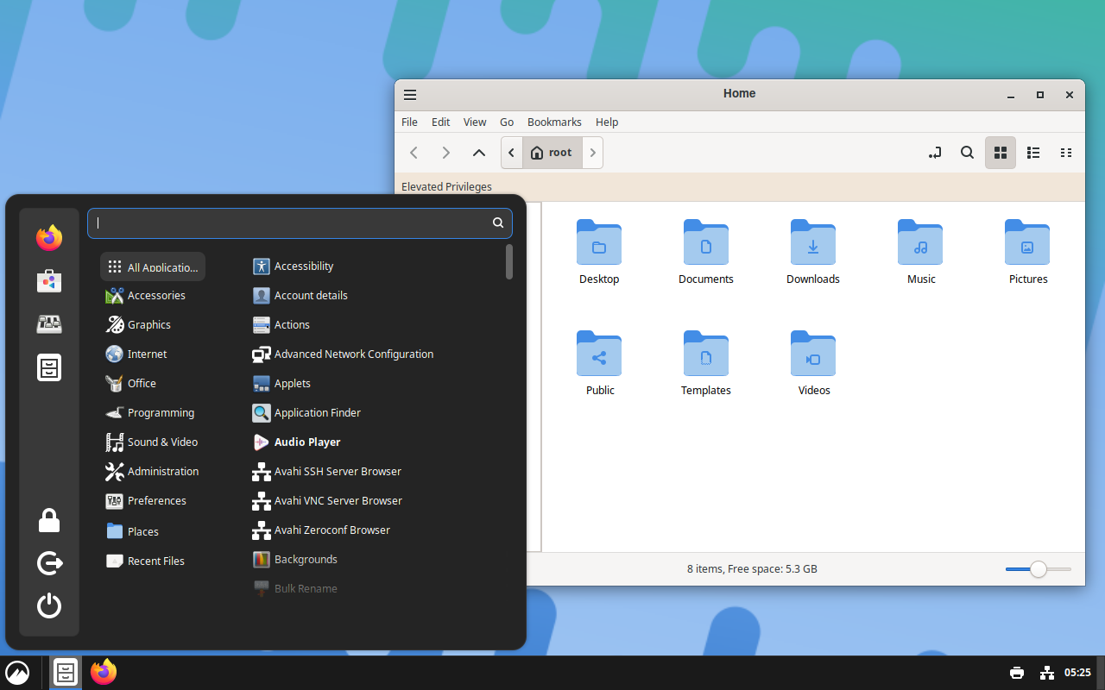Open Avahi SSH Server Browser
The width and height of the screenshot is (1105, 690).
pos(375,472)
